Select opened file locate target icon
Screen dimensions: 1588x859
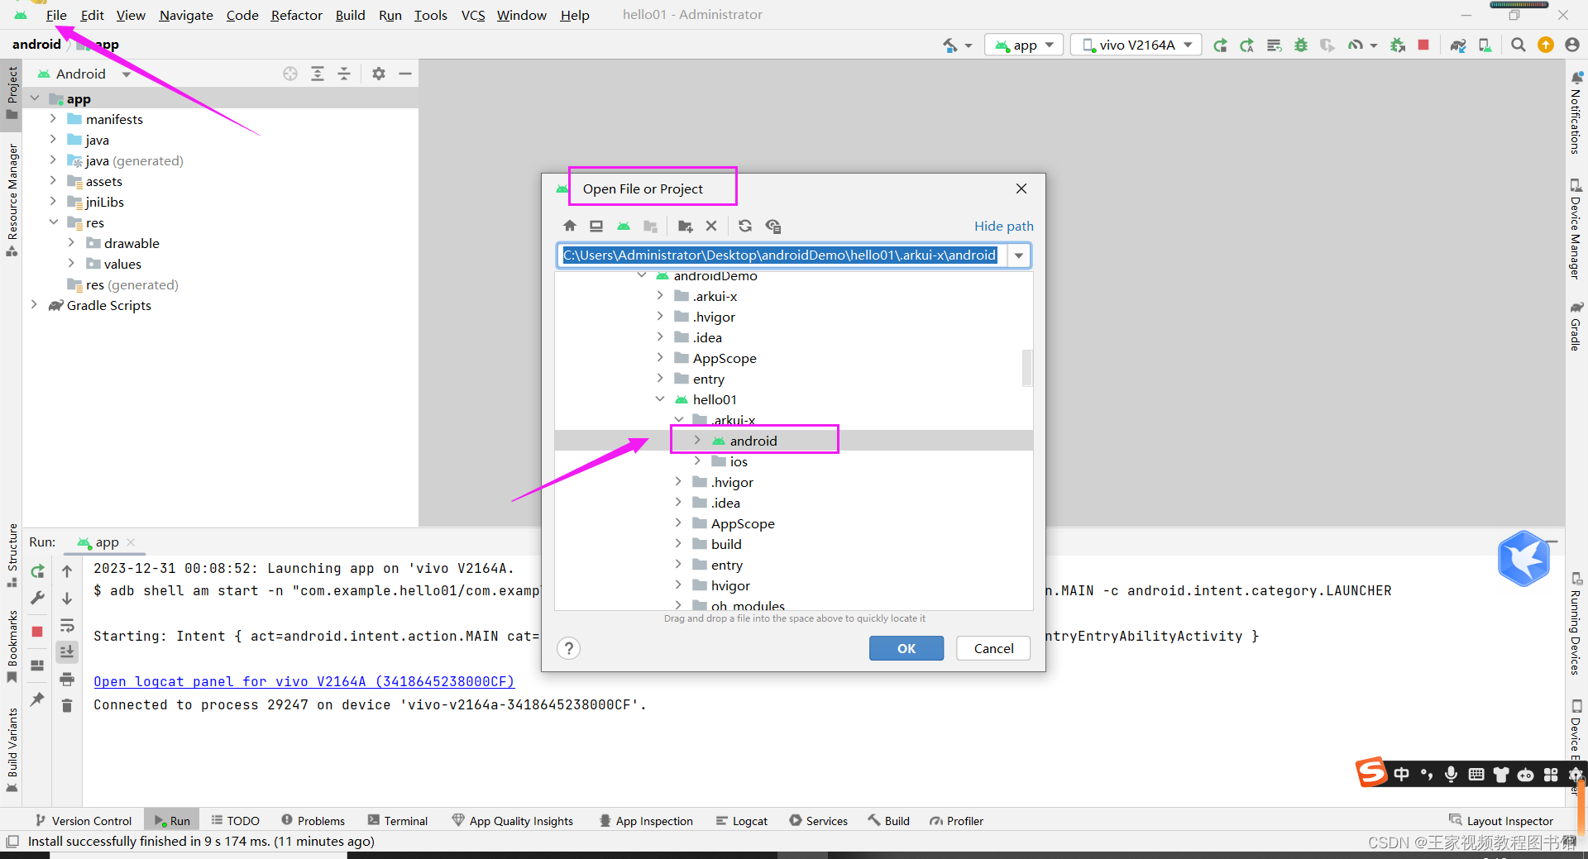pyautogui.click(x=290, y=74)
